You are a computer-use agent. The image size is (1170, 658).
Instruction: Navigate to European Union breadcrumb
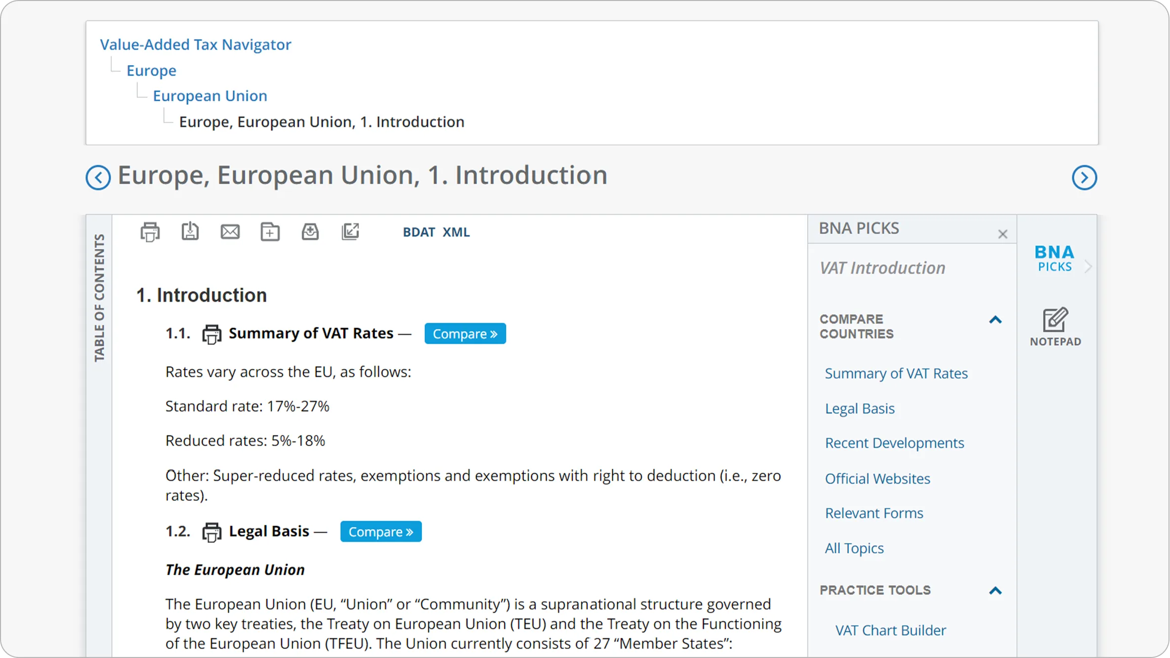210,96
